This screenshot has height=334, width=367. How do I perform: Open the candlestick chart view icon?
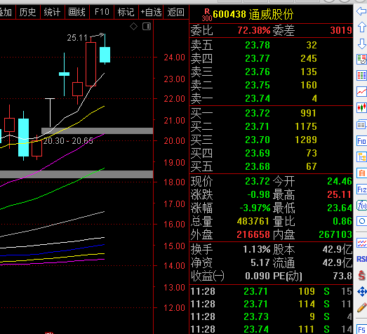361,108
